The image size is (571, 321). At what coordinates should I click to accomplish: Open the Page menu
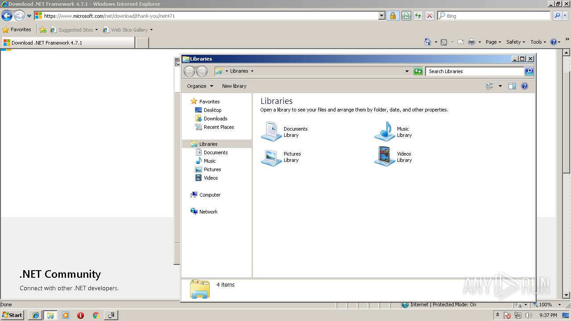tap(493, 42)
